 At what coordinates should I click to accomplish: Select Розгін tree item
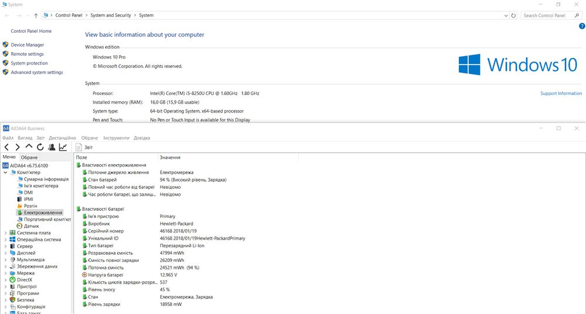tap(30, 206)
